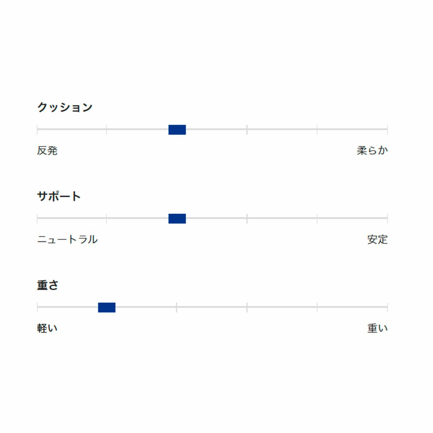The image size is (433, 433).
Task: Click the クッション slider's left end tick
Action: click(38, 130)
